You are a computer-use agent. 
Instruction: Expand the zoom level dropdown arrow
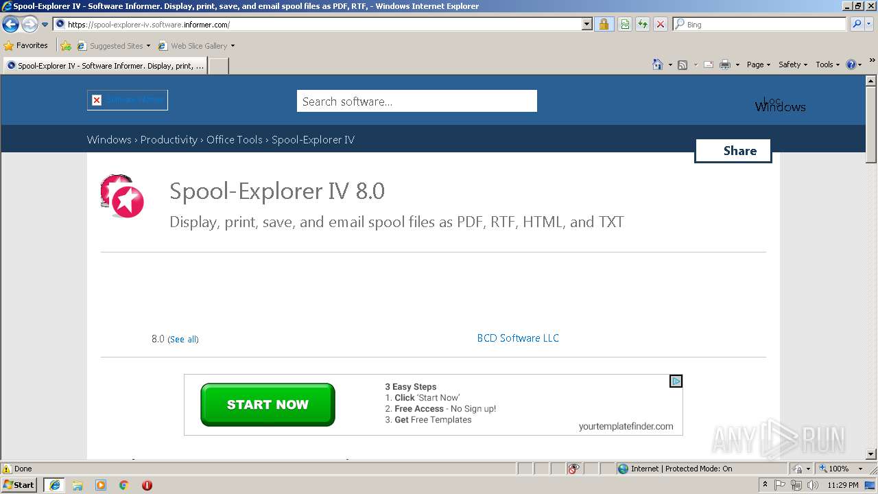pos(860,469)
